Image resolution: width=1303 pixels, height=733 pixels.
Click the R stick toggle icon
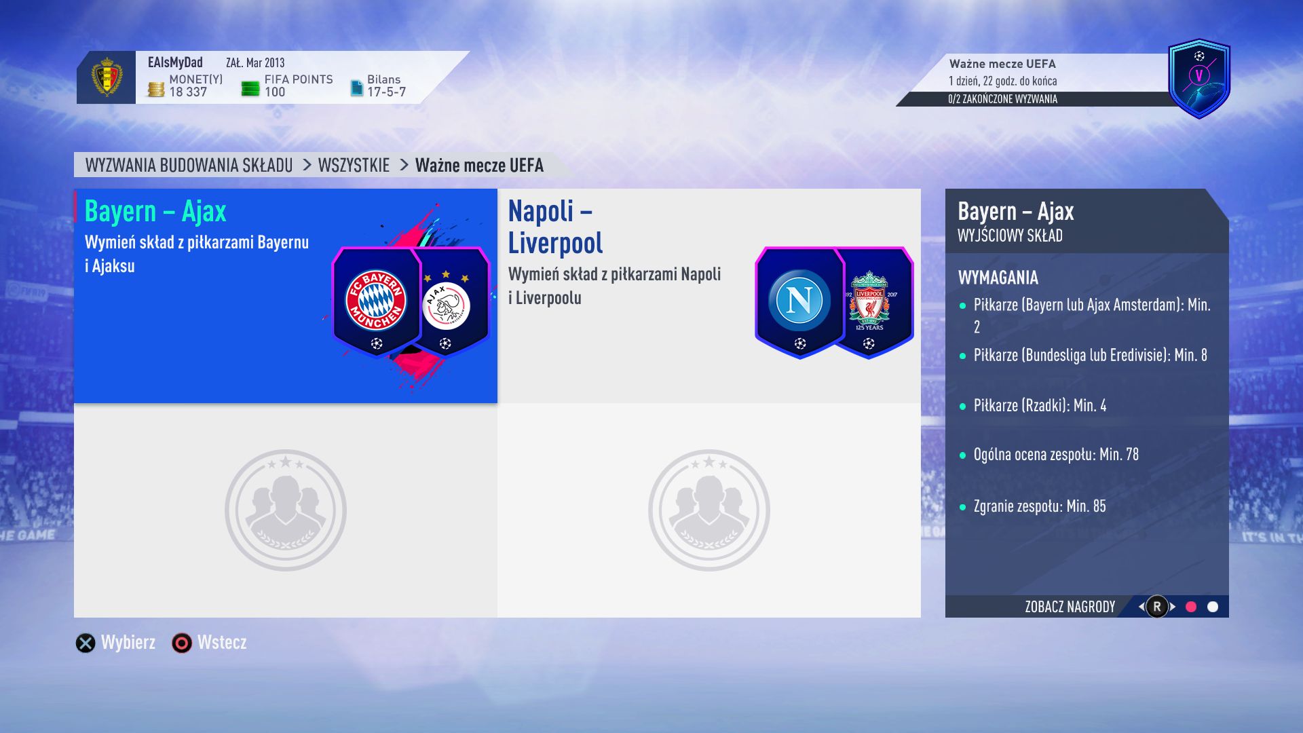(x=1157, y=607)
